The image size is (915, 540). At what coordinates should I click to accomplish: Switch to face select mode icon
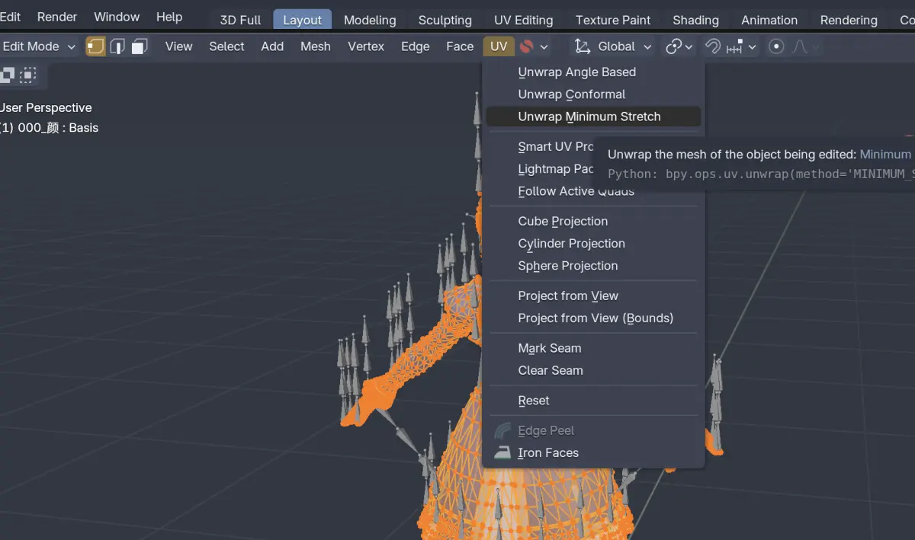[x=139, y=46]
